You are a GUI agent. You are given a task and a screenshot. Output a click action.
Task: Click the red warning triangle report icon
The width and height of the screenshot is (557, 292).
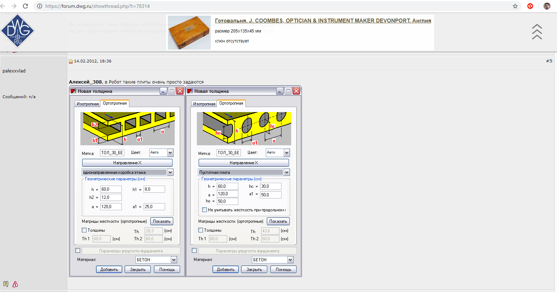[15, 284]
